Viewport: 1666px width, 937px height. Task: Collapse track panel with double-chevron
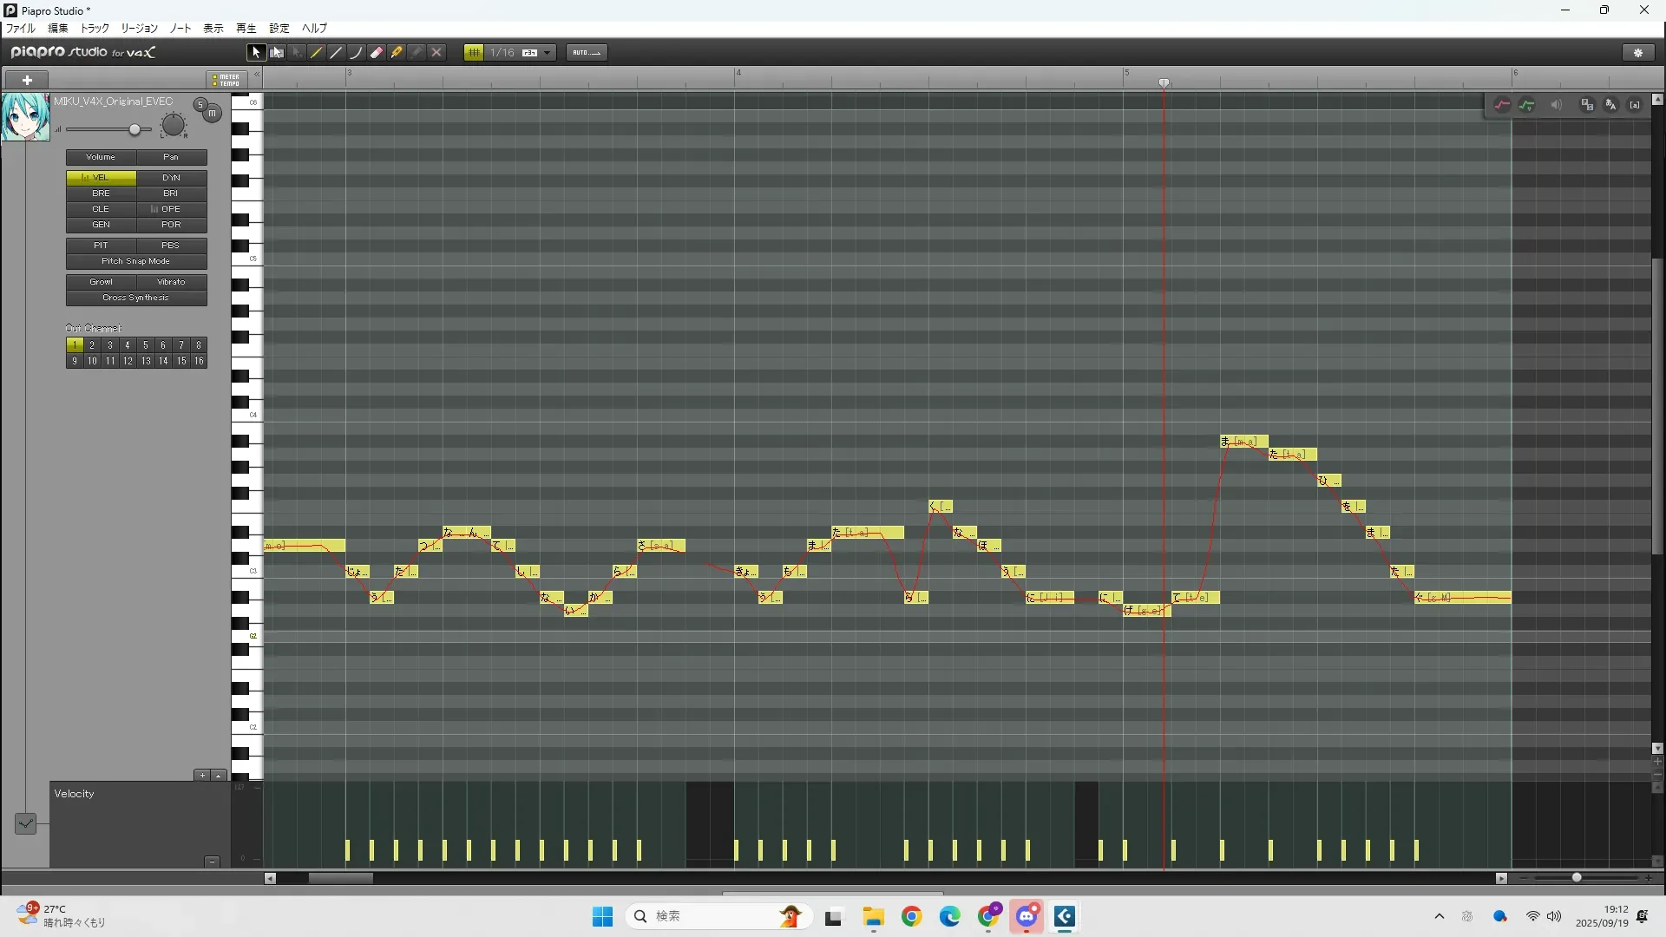[x=257, y=75]
